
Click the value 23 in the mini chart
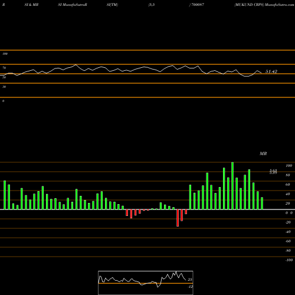pos(190,280)
